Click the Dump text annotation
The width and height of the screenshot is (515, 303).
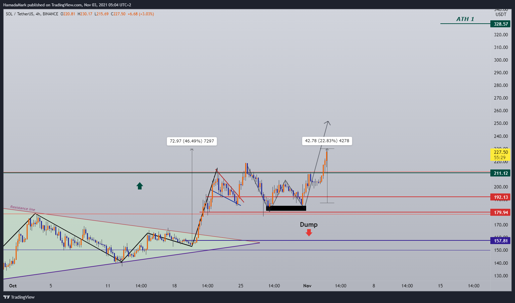[x=309, y=224]
